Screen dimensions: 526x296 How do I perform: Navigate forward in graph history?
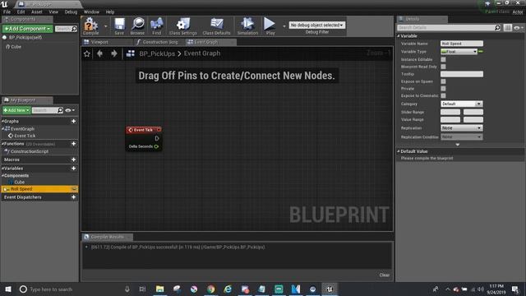pyautogui.click(x=114, y=53)
